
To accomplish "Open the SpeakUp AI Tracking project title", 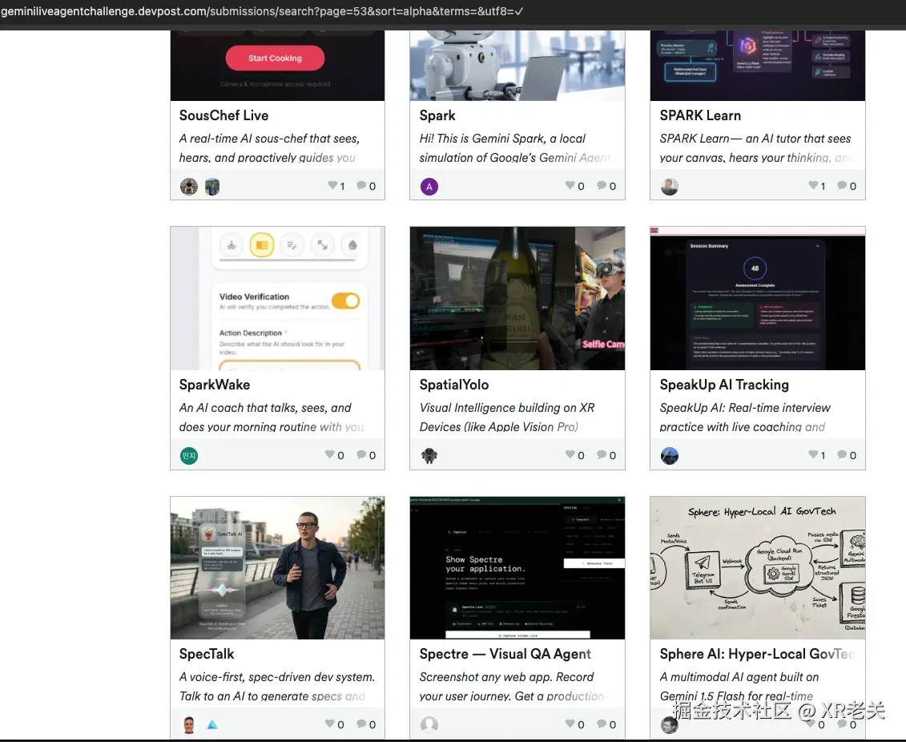I will click(x=724, y=385).
